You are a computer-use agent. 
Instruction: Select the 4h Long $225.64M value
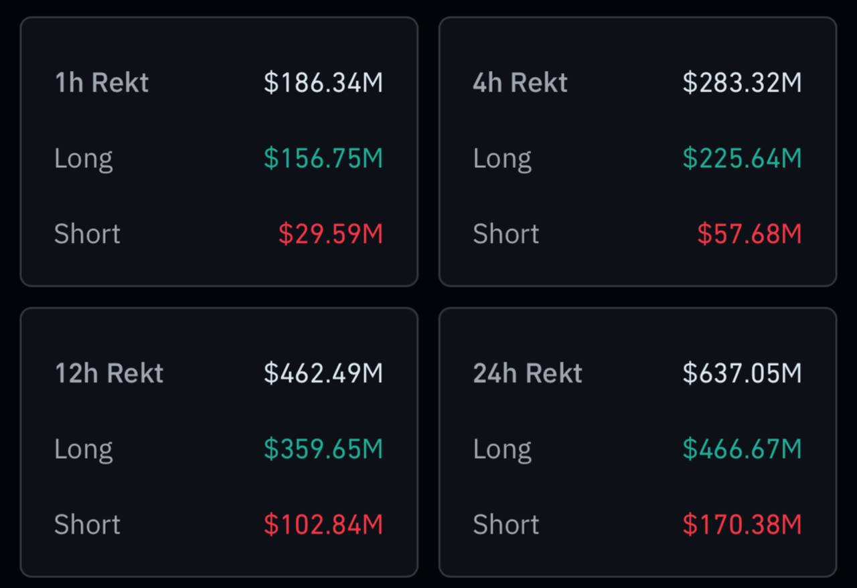[x=742, y=159]
